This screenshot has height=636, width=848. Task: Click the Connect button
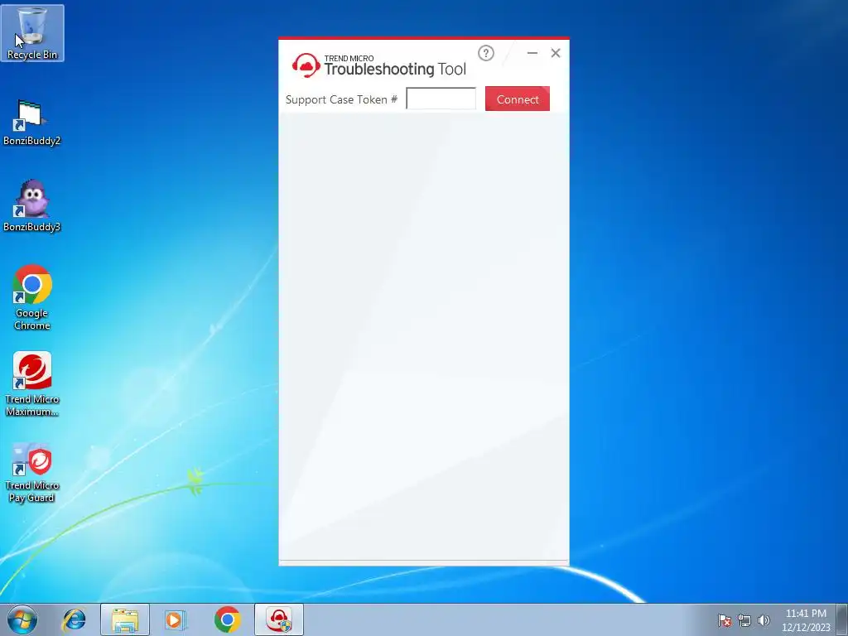coord(517,99)
